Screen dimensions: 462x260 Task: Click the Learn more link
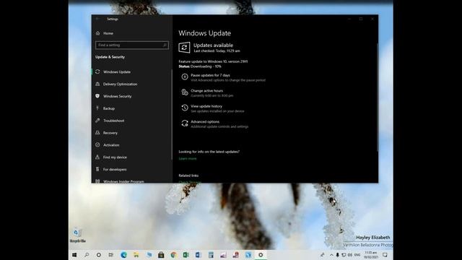[188, 159]
